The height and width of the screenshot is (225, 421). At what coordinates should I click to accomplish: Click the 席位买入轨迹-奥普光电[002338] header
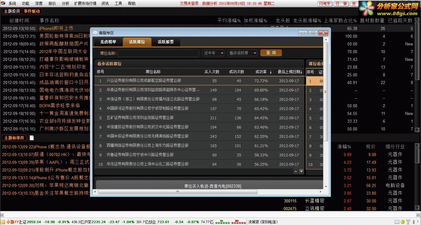[212, 186]
